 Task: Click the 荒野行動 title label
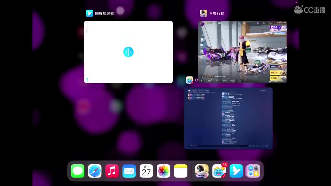click(x=217, y=13)
